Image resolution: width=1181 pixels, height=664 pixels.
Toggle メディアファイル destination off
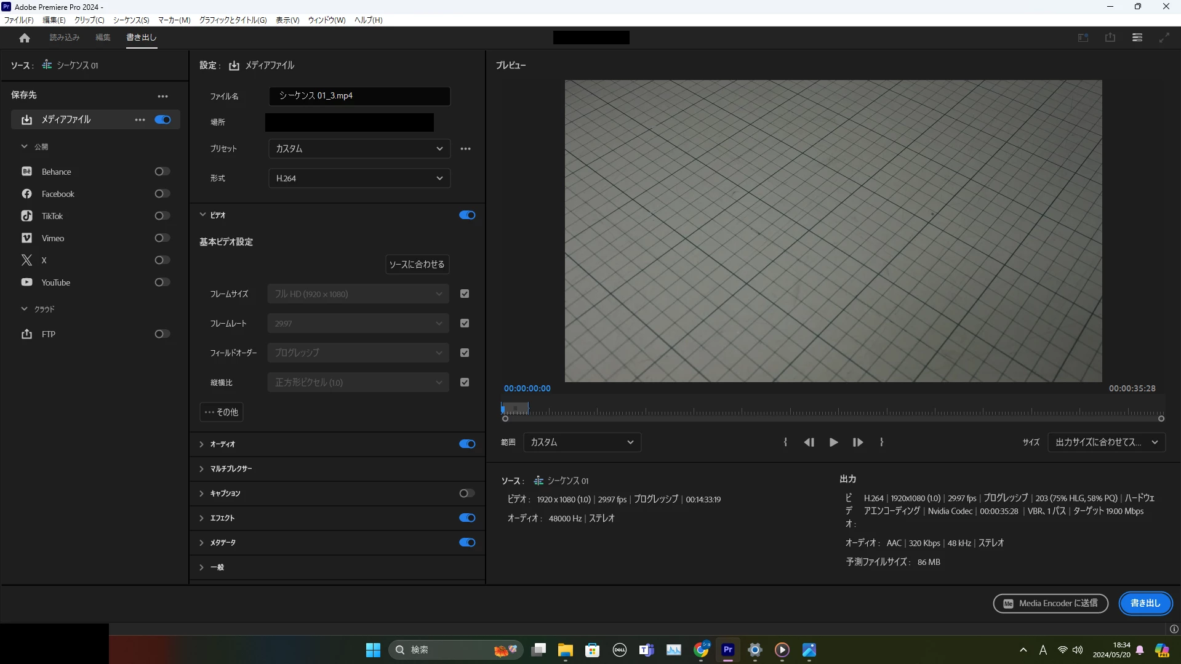163,120
